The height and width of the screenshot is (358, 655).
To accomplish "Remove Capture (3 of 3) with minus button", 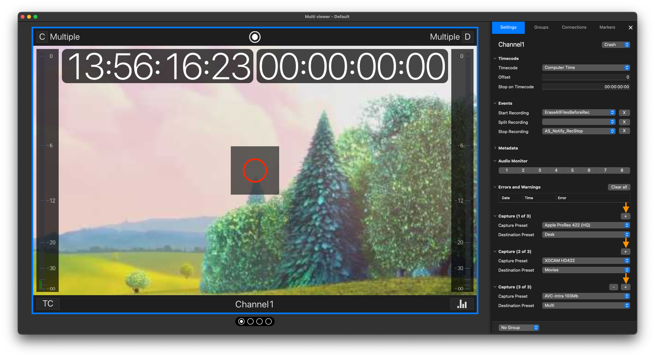I will (x=613, y=287).
